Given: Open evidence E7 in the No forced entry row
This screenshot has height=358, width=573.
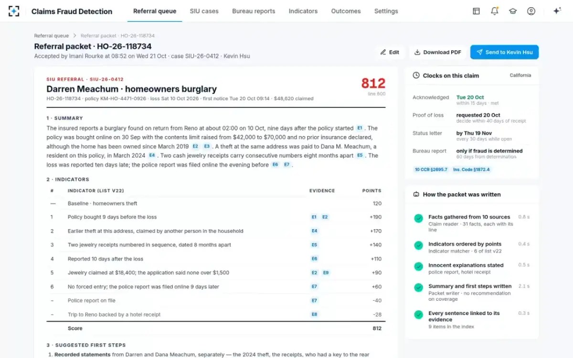Looking at the screenshot, I should 314,287.
